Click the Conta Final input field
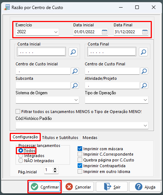Screen dimensions: 163x195 pos(112,52)
